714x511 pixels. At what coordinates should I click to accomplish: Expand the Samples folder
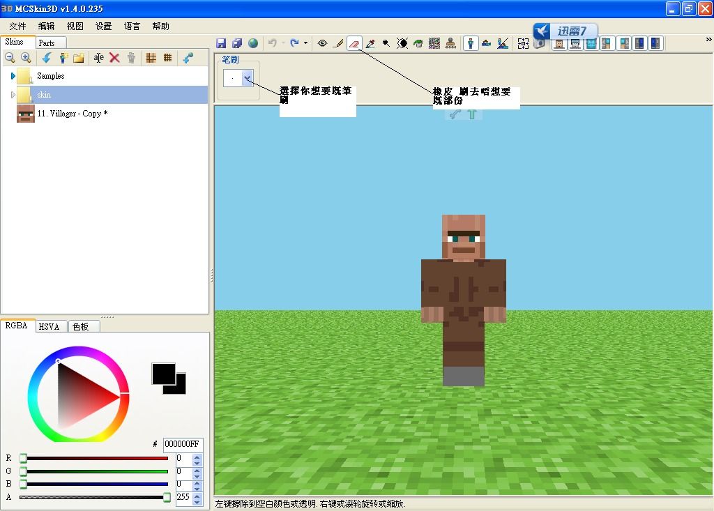coord(13,76)
